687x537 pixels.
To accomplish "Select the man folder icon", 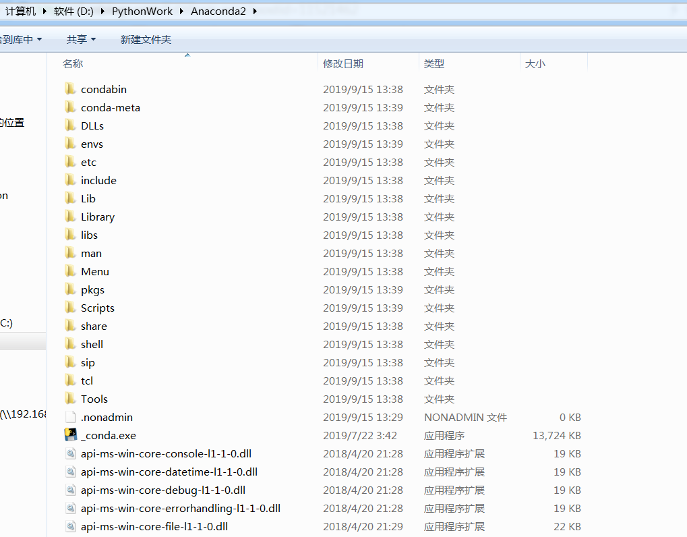I will point(70,253).
